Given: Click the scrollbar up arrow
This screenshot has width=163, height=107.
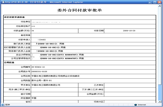Looking at the screenshot, I should pyautogui.click(x=160, y=5).
